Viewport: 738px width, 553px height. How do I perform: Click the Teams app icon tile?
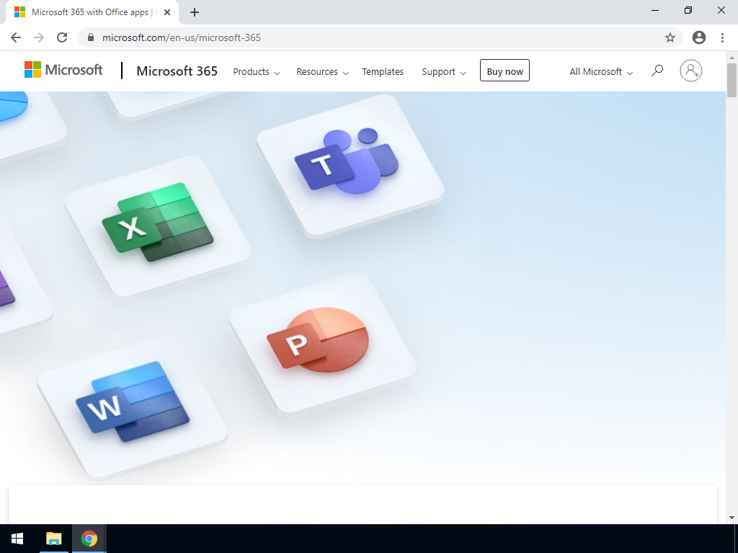[x=350, y=166]
